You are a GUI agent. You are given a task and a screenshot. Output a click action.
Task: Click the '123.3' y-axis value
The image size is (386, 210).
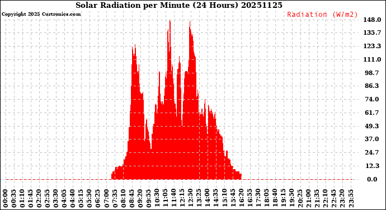(372, 46)
